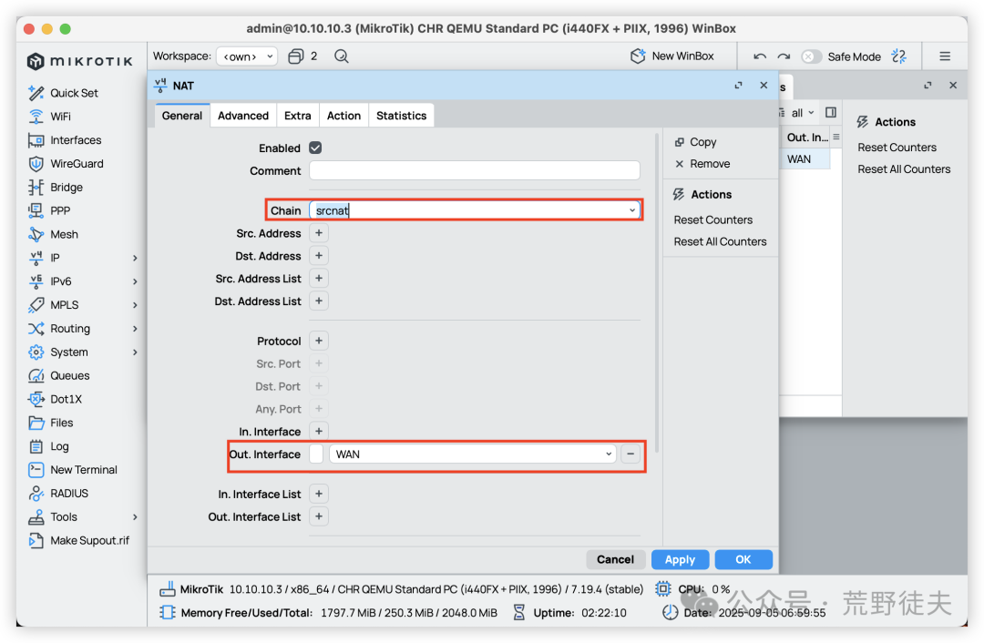Viewport: 984px width, 643px height.
Task: Click Reset Counters in NAT dialog
Action: pos(712,220)
